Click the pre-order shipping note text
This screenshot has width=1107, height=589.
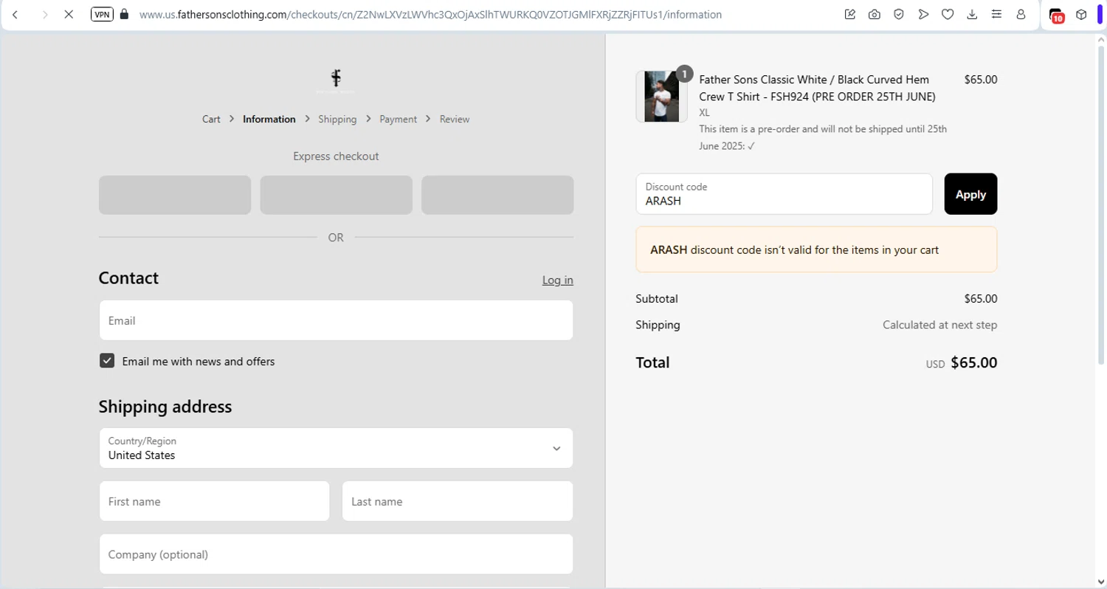pyautogui.click(x=823, y=137)
